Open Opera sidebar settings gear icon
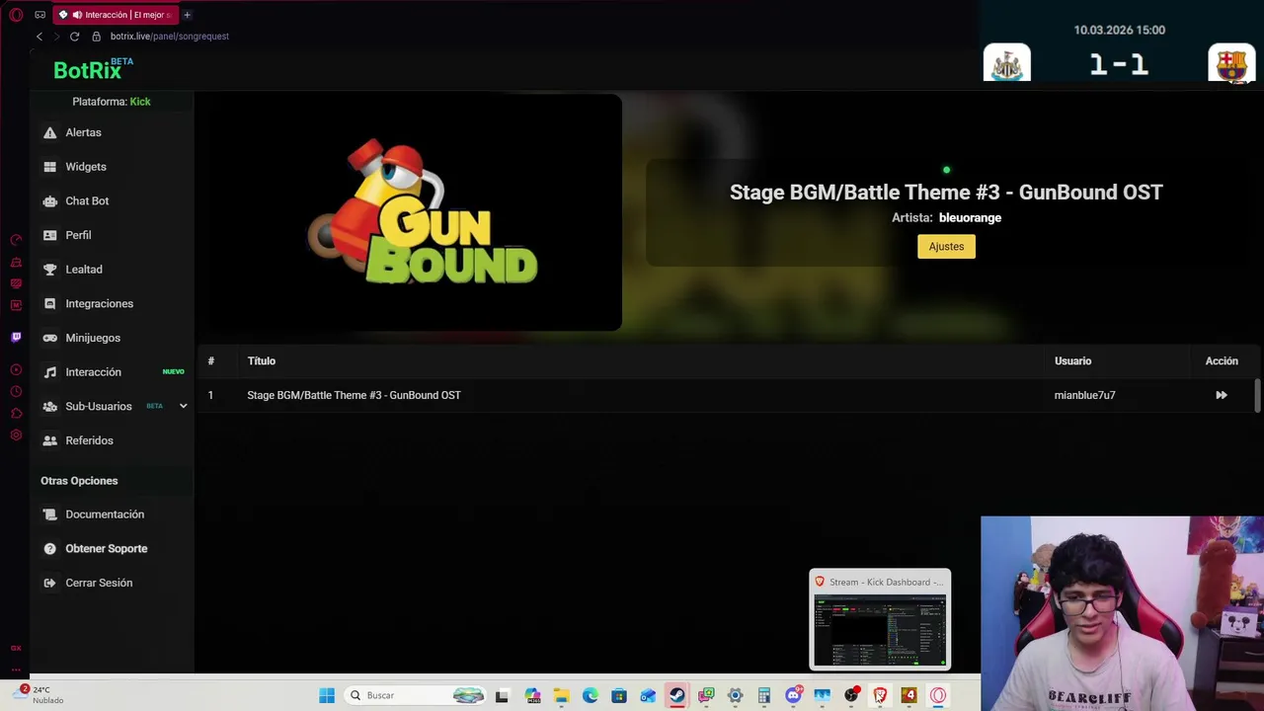The height and width of the screenshot is (711, 1264). pos(16,435)
